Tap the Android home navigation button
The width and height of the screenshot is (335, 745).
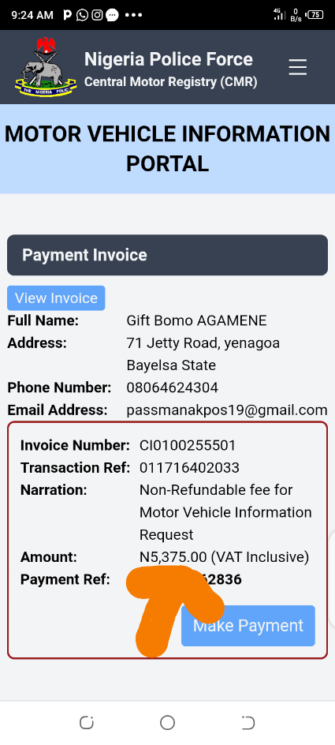coord(167,723)
